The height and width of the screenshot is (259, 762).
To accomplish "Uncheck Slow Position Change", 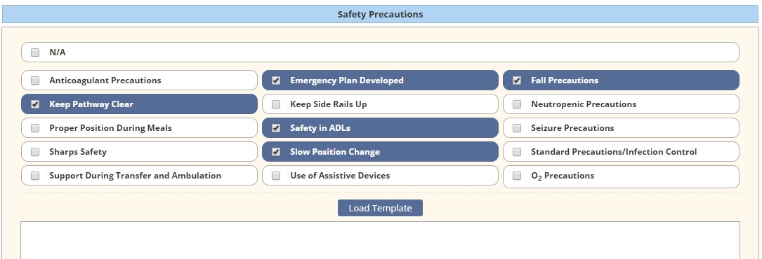I will tap(276, 151).
